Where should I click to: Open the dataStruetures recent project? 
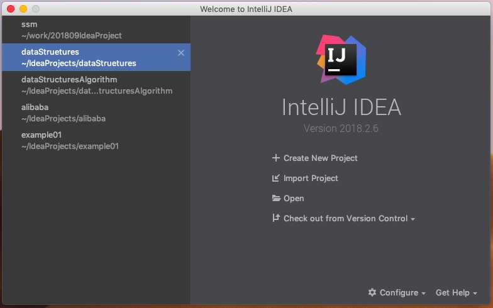pos(96,57)
